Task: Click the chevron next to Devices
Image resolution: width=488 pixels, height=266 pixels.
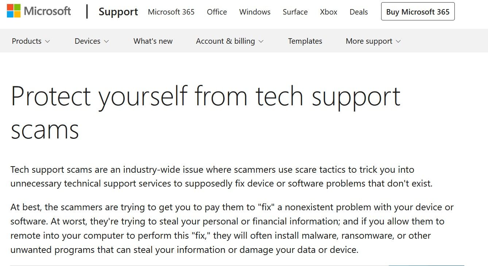Action: point(106,42)
